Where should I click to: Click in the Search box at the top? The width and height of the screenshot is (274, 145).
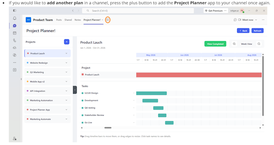pos(138,11)
